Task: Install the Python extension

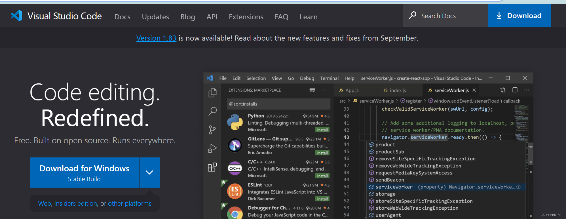Action: [322, 130]
